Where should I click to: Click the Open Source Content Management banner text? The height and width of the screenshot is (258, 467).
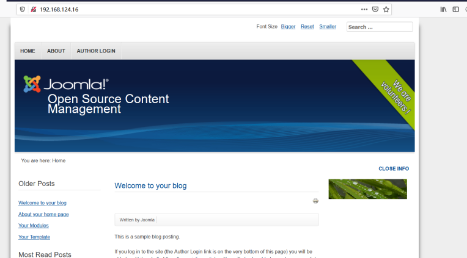pos(108,104)
